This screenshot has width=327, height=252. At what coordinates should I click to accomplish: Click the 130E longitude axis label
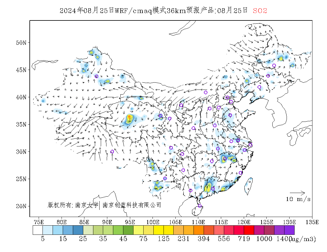(289, 222)
